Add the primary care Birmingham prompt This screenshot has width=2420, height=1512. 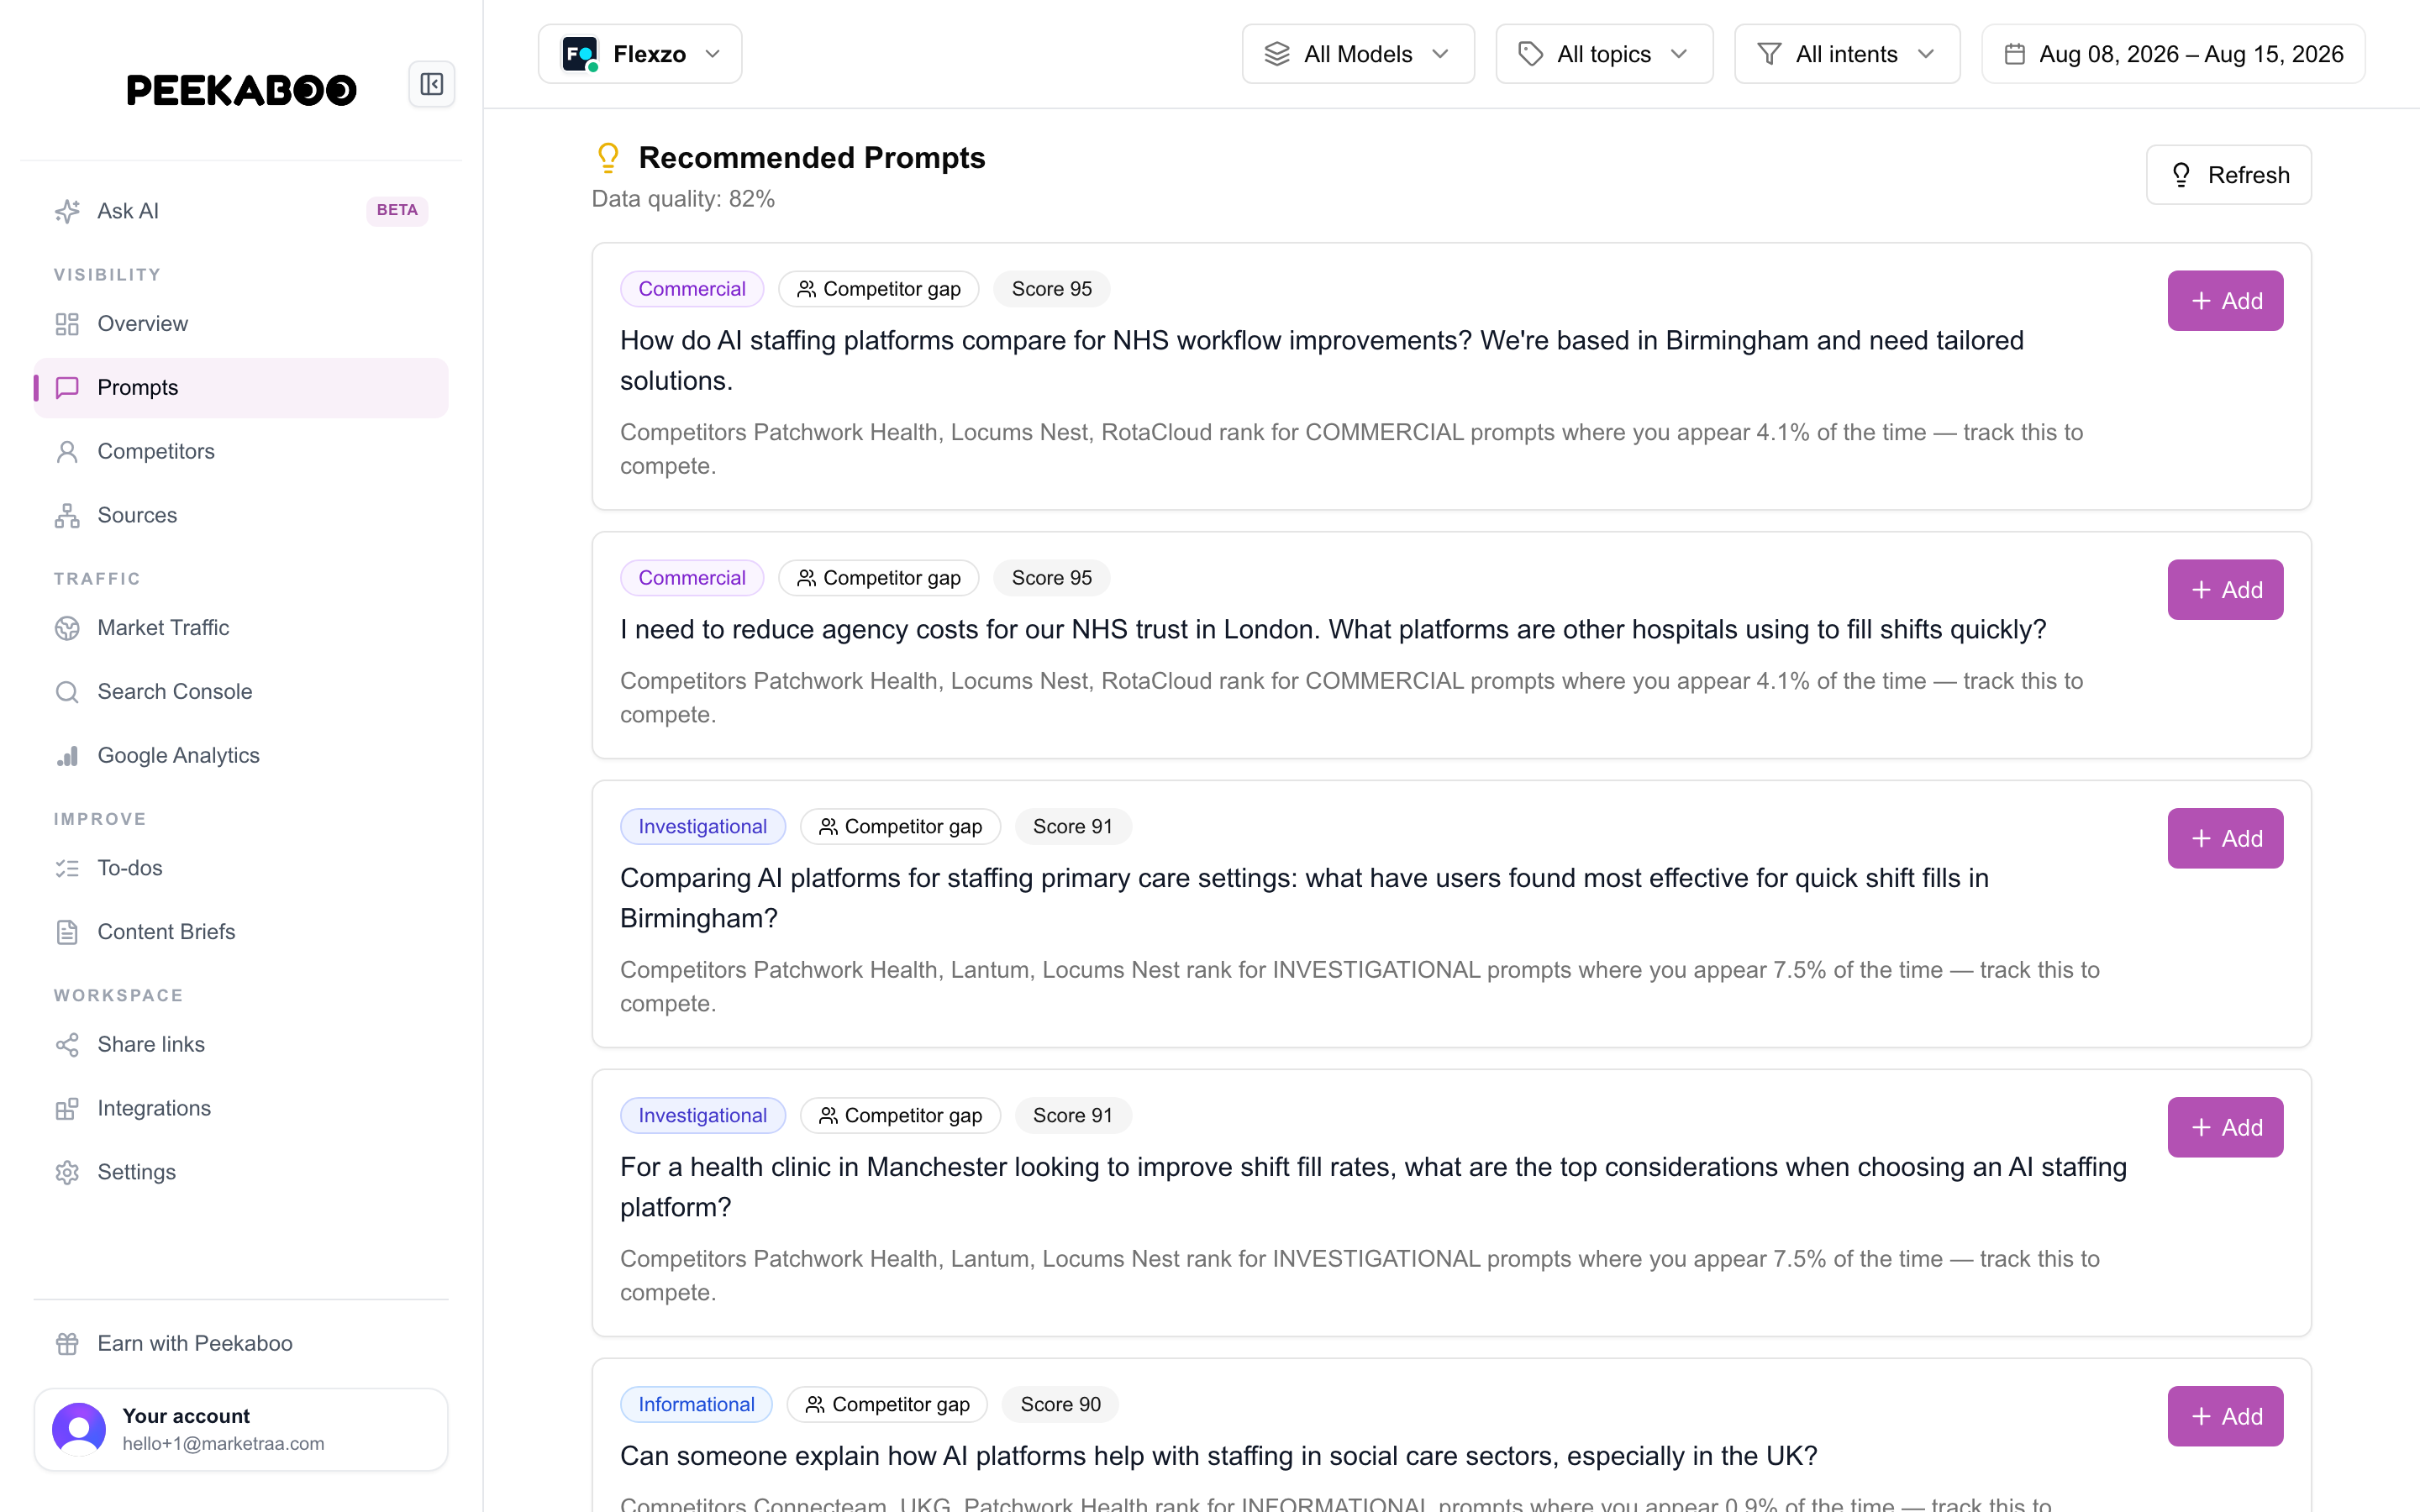[x=2225, y=839]
